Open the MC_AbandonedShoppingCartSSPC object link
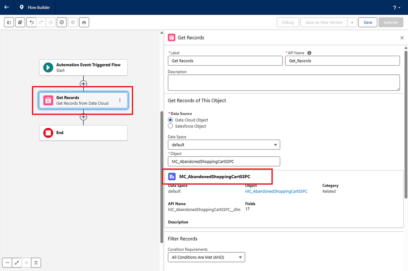 [276, 191]
